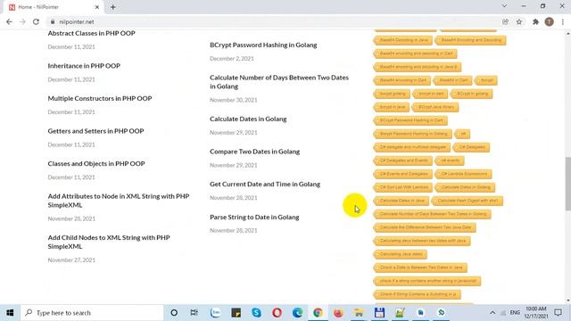Open Get Current Date and Time in Golang
This screenshot has width=571, height=321.
(x=265, y=185)
